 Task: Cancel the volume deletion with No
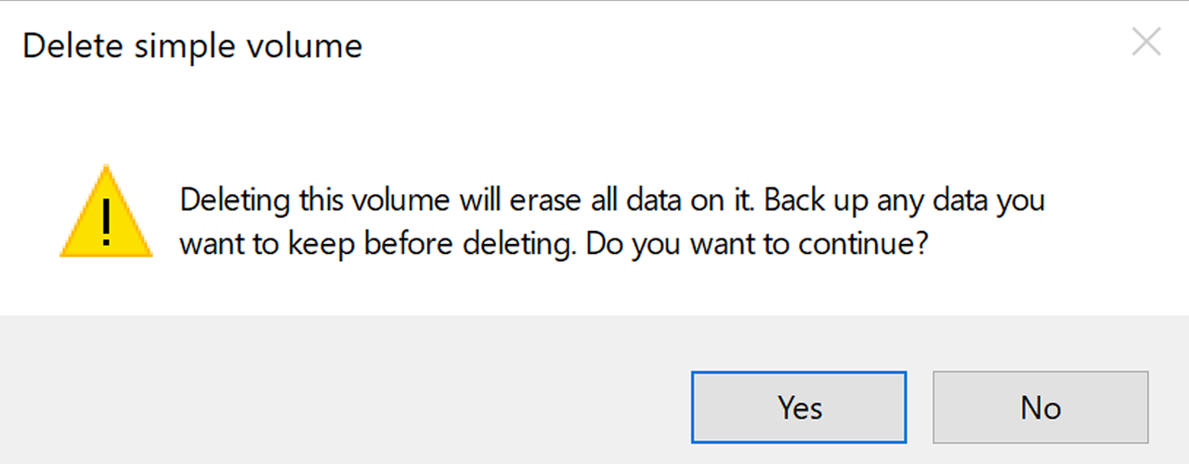point(1040,407)
